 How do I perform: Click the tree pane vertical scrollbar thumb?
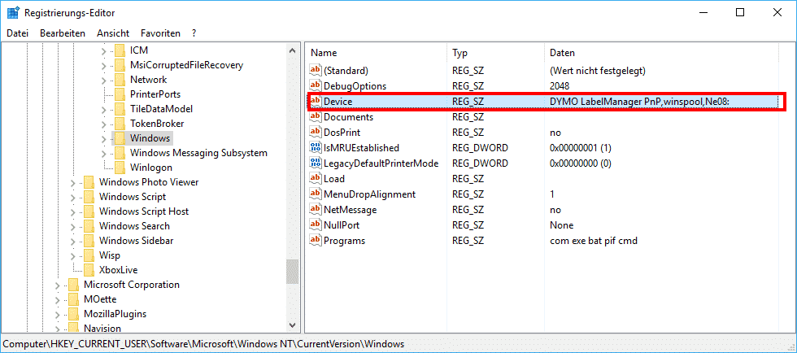[292, 270]
